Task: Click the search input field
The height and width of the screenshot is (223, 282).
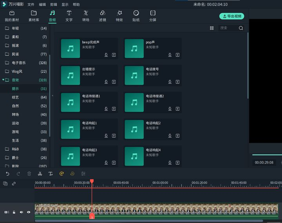Action: [x=229, y=28]
